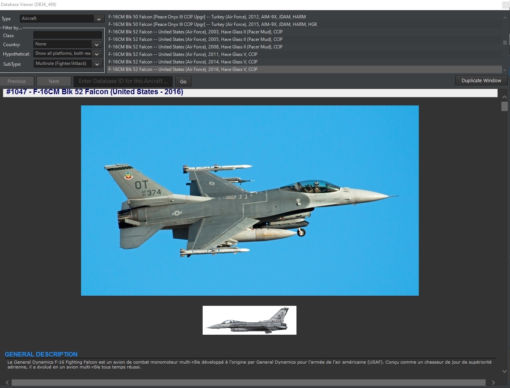The width and height of the screenshot is (510, 388).
Task: Open the SubType Multirole dropdown
Action: coord(68,64)
